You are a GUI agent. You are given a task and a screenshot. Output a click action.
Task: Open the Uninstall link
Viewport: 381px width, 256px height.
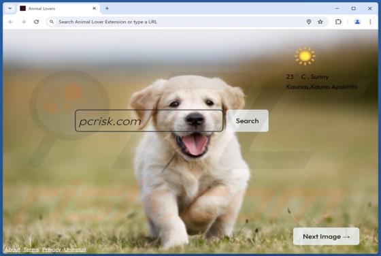75,250
